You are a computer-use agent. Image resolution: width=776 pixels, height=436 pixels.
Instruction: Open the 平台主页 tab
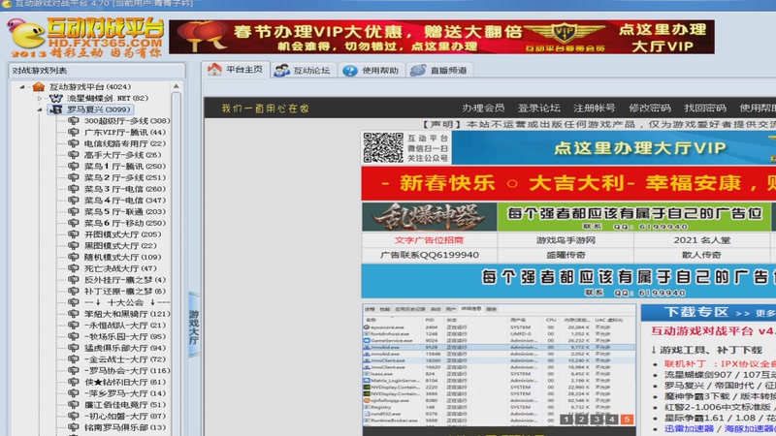click(x=236, y=70)
